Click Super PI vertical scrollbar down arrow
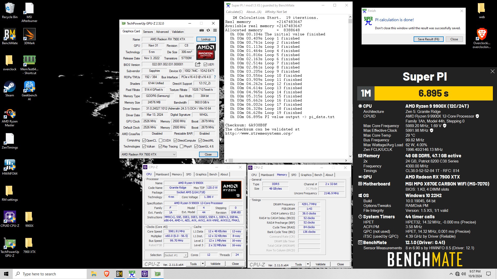 tap(350, 156)
